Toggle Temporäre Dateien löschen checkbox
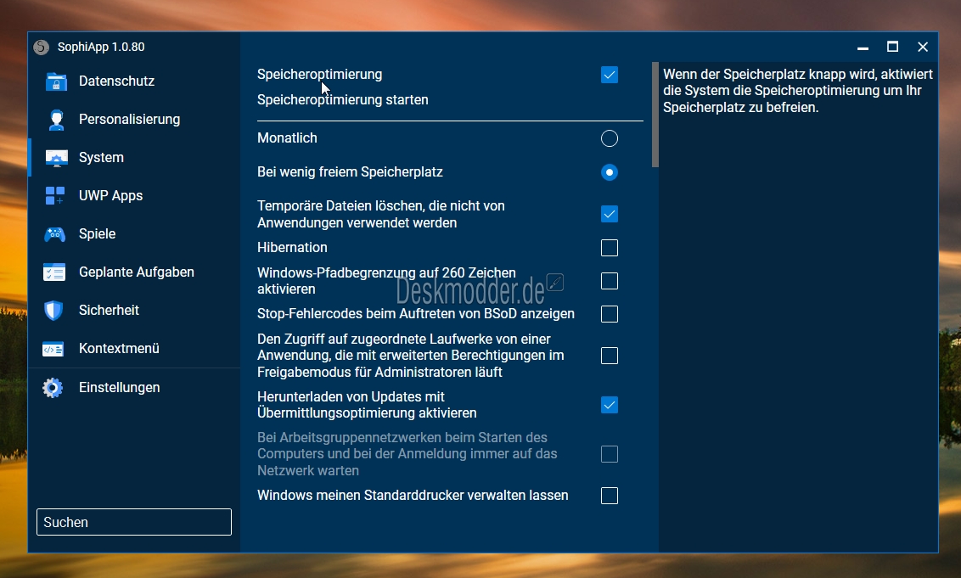Viewport: 961px width, 578px height. [610, 214]
